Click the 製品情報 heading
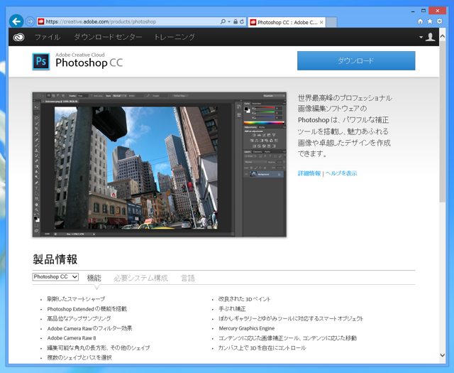Image resolution: width=454 pixels, height=373 pixels. pyautogui.click(x=55, y=259)
